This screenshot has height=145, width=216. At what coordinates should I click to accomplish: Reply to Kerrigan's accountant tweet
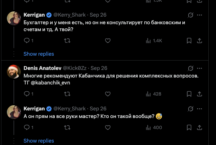tap(27, 41)
